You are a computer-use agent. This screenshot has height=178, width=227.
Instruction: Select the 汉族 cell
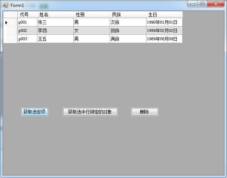tap(128, 22)
